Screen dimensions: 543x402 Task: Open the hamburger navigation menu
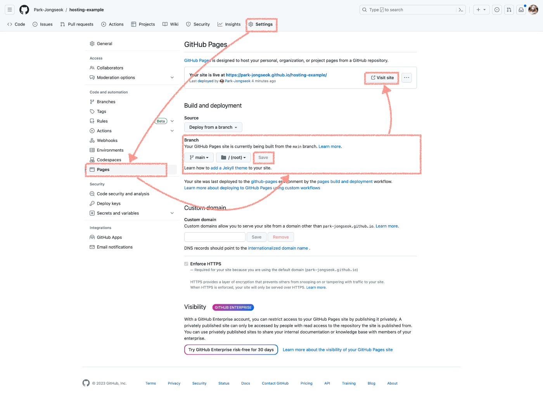tap(10, 10)
